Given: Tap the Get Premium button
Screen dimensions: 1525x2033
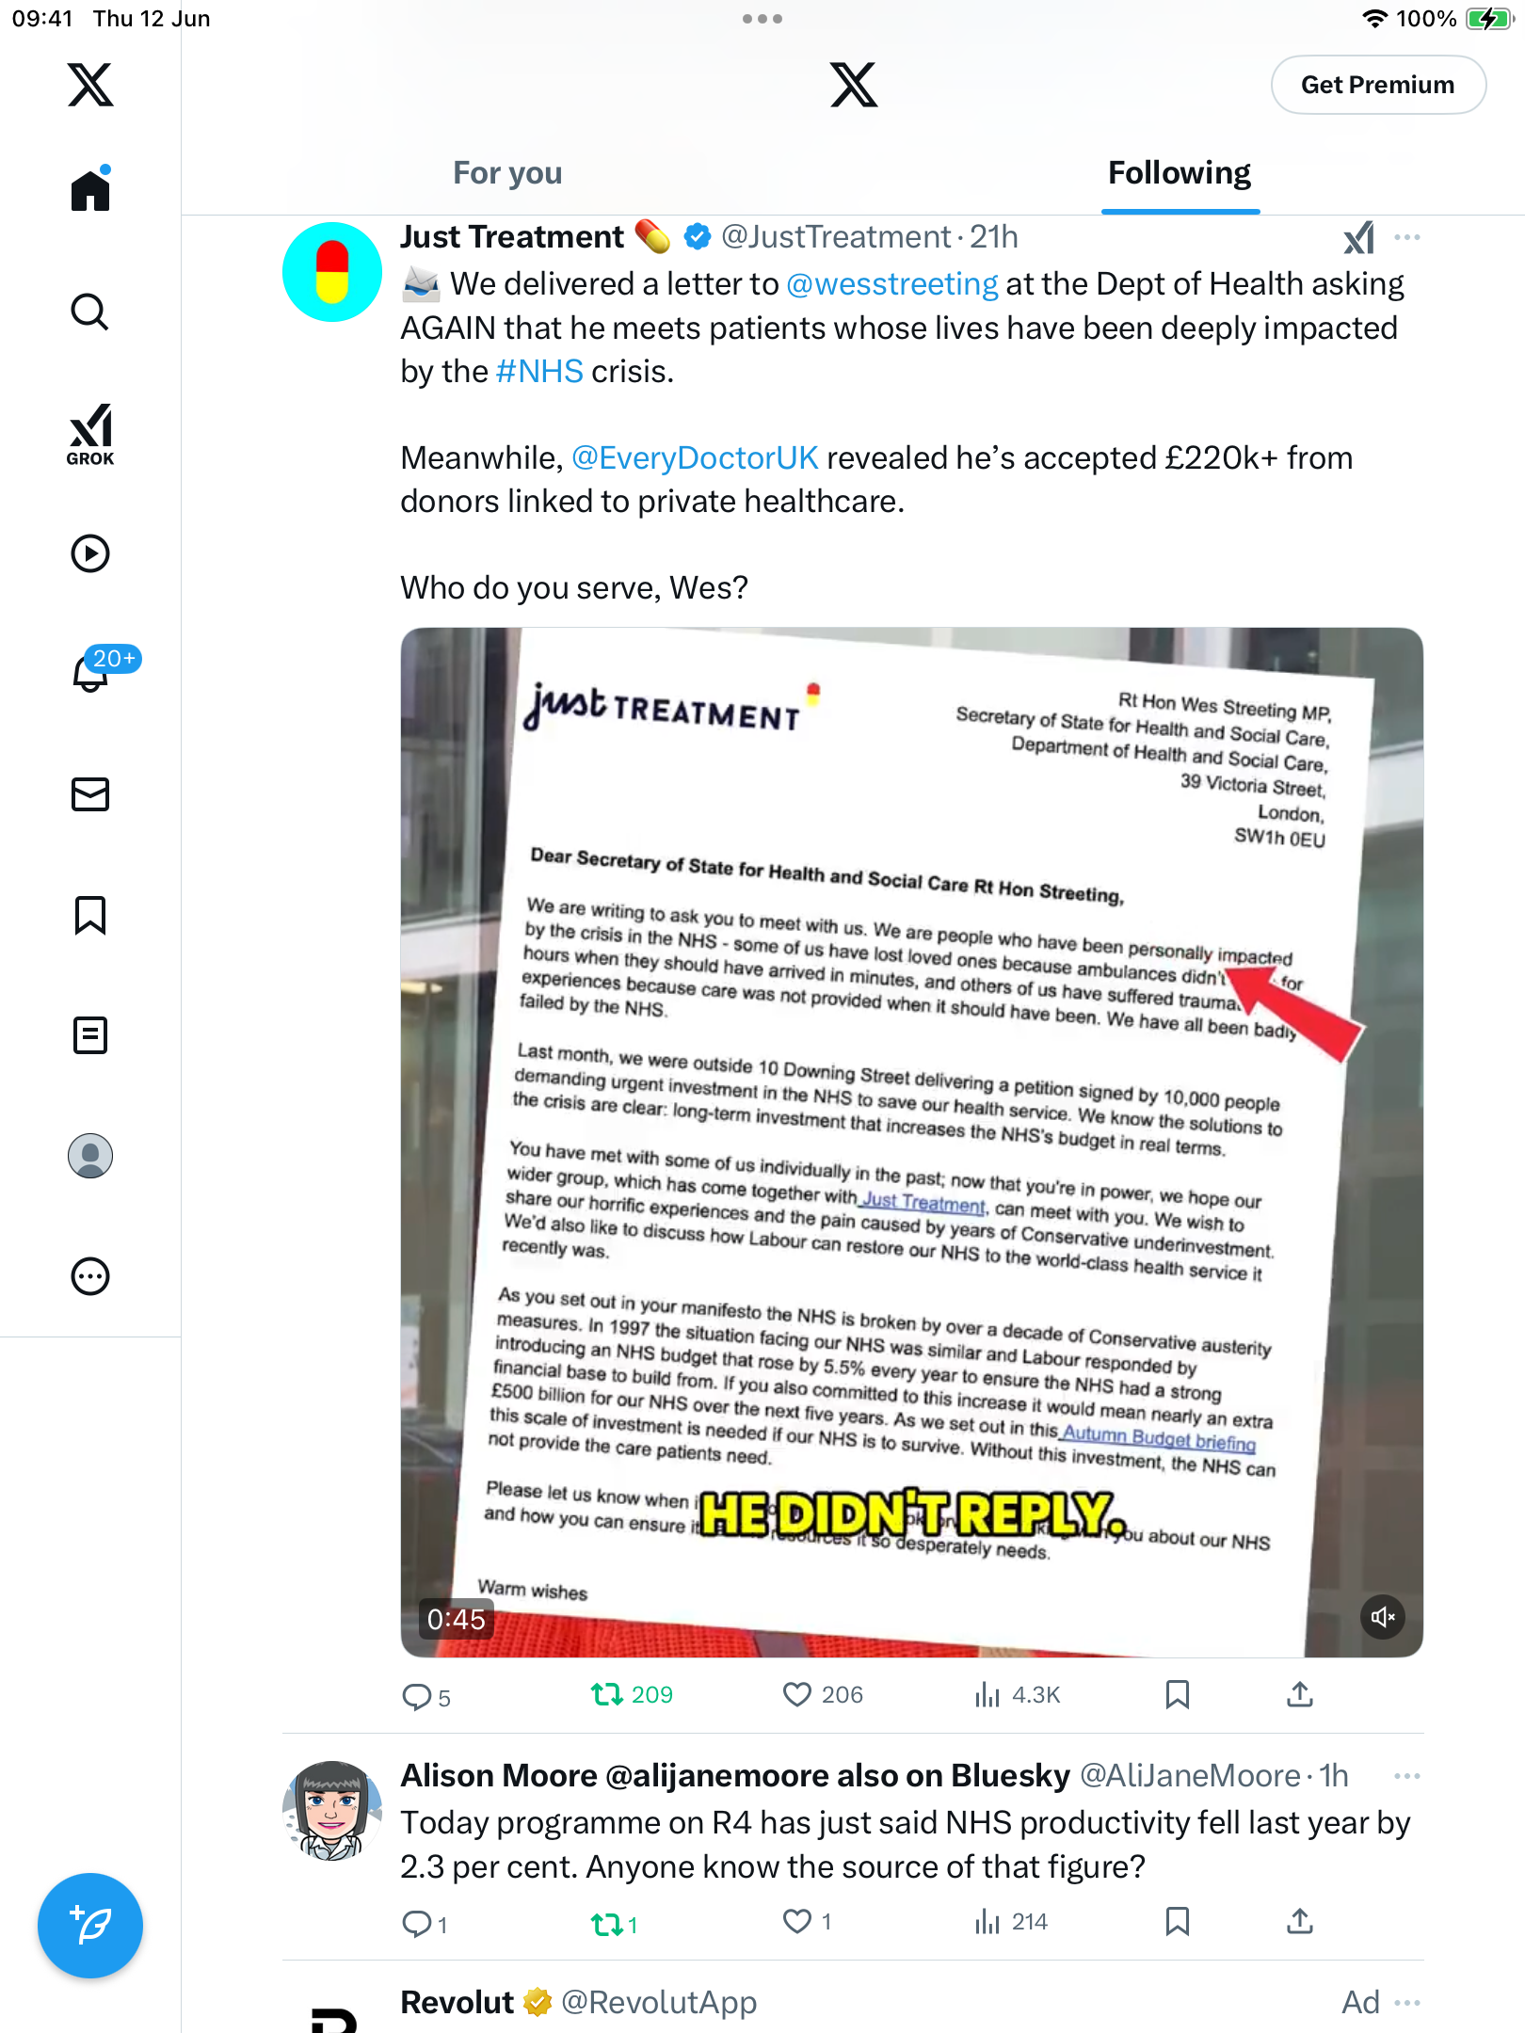Looking at the screenshot, I should (1378, 85).
